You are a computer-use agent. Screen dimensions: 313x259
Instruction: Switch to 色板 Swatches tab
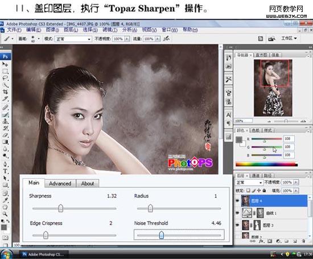point(256,130)
